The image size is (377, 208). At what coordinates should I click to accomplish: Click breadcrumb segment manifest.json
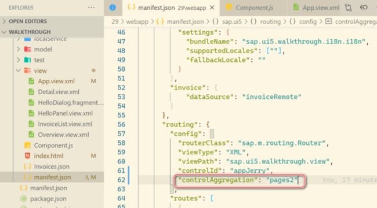pyautogui.click(x=185, y=22)
